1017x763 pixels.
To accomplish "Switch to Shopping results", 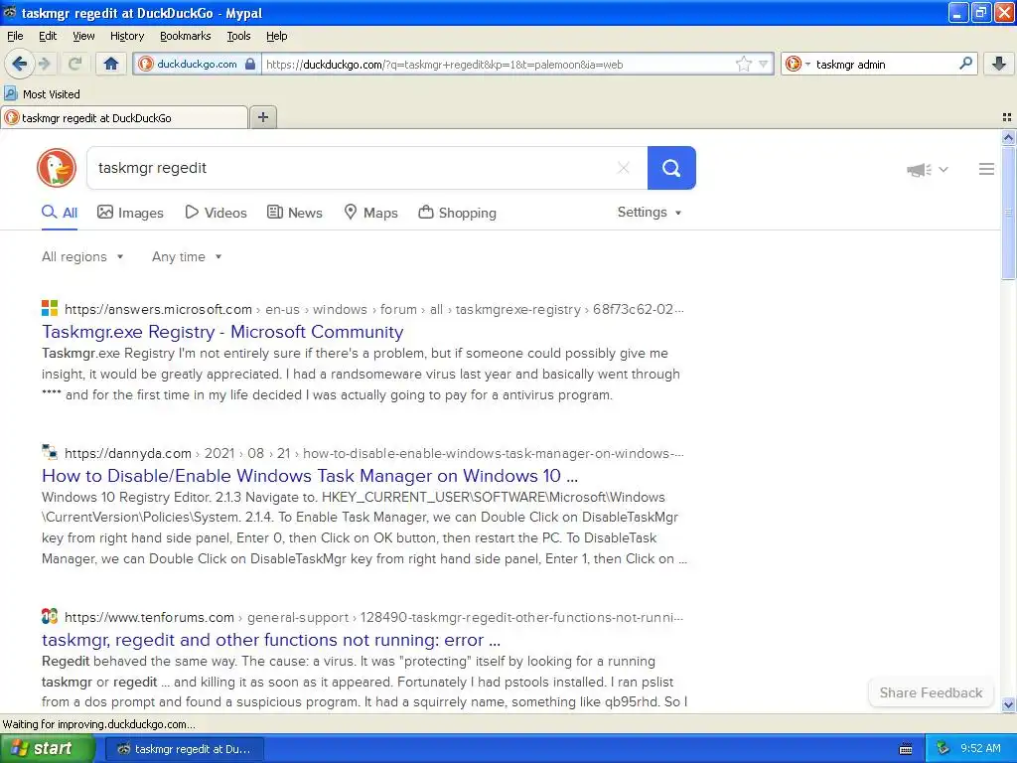I will pyautogui.click(x=457, y=213).
